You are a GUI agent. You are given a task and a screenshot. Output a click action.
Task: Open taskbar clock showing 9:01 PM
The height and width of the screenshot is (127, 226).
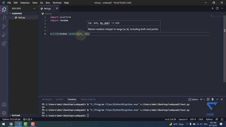pos(213,124)
